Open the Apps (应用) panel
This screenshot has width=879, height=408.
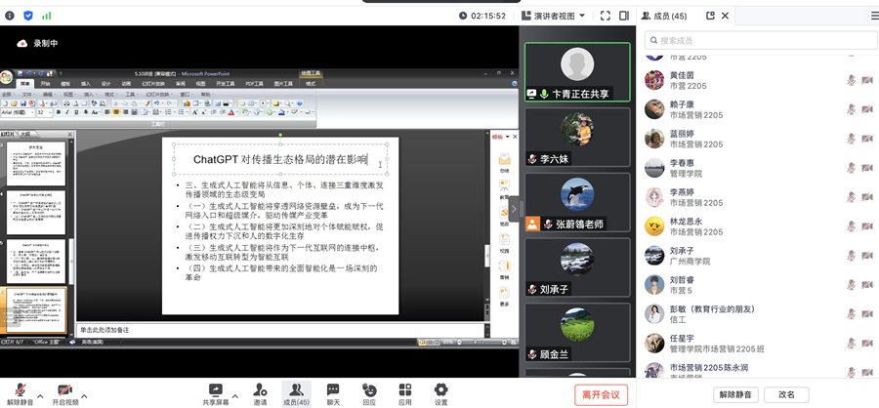[404, 391]
